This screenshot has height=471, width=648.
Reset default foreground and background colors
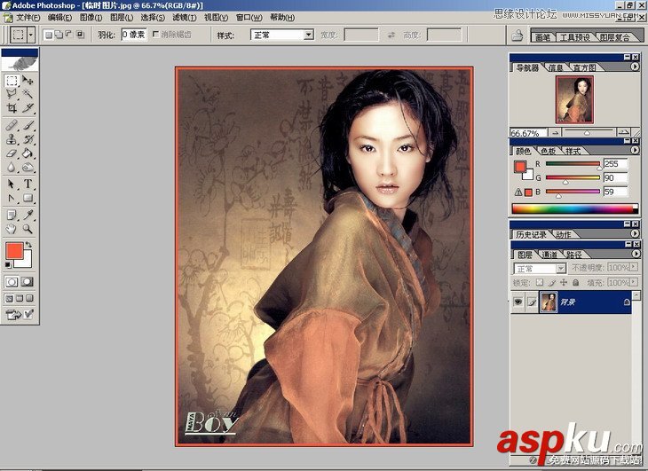coord(8,264)
